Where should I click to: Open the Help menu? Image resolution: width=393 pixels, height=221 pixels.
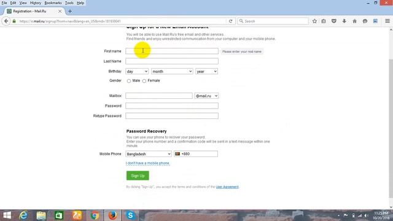[80, 3]
